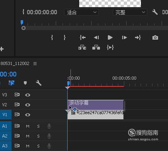Screen dimensions: 168x151
Task: Click the timeline current timecode
Action: pos(8,74)
